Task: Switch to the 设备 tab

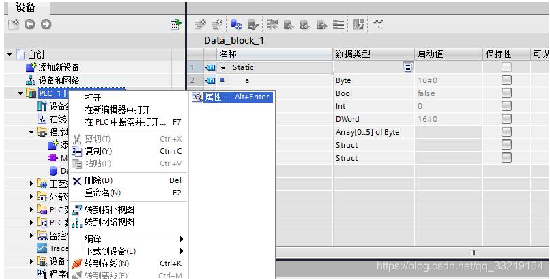Action: [28, 7]
